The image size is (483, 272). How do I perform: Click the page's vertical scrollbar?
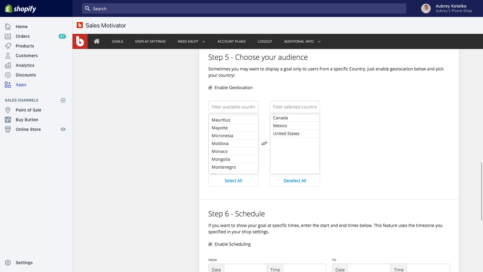click(x=481, y=191)
